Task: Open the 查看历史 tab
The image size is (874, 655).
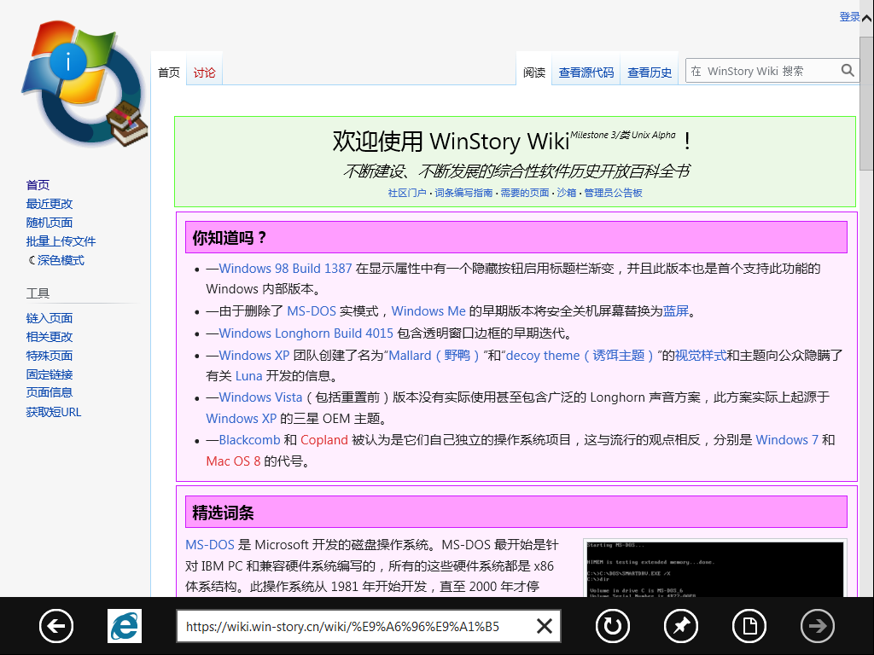Action: [x=650, y=72]
